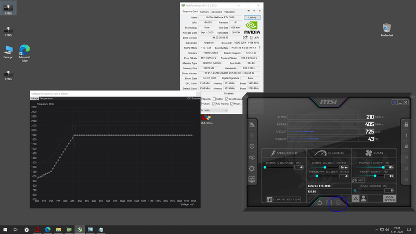Toggle the Vulkan checkbox in GPU-Z

[201, 103]
